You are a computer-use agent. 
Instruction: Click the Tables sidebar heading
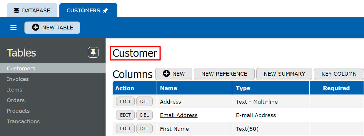pos(21,53)
